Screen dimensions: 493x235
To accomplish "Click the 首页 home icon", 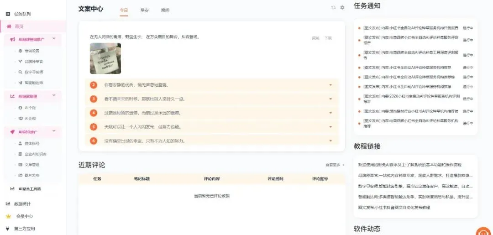I will 9,26.
